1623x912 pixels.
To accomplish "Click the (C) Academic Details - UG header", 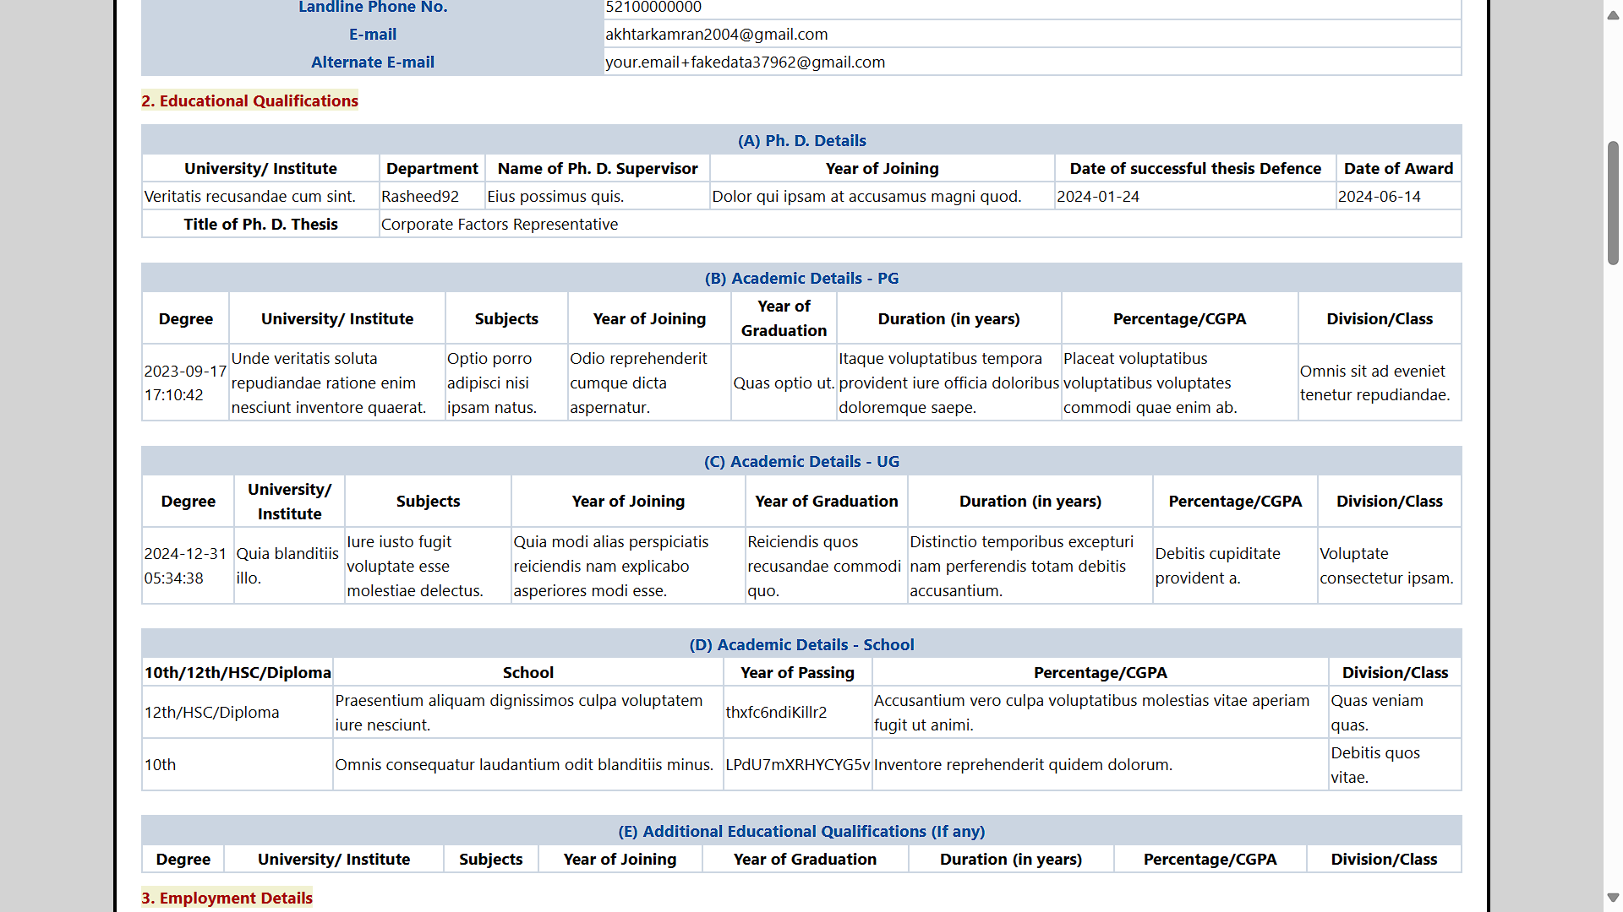I will [802, 461].
